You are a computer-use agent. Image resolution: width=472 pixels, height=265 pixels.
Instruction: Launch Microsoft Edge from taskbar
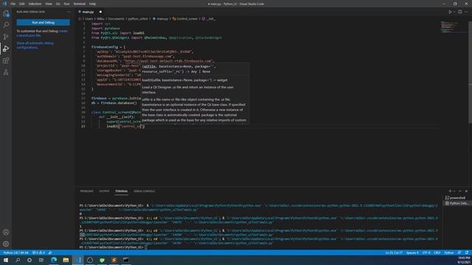[x=54, y=260]
